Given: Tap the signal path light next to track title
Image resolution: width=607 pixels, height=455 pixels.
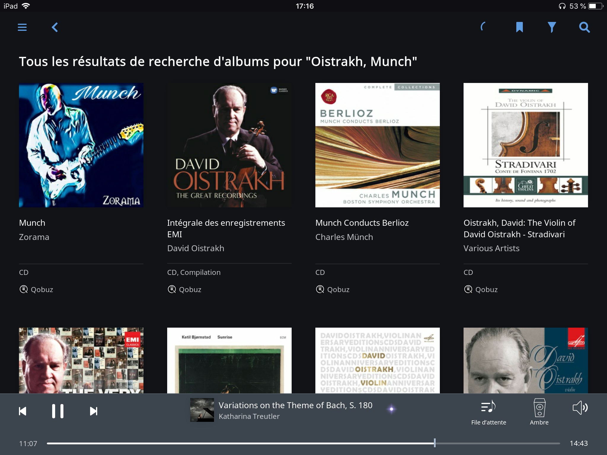Looking at the screenshot, I should 392,409.
